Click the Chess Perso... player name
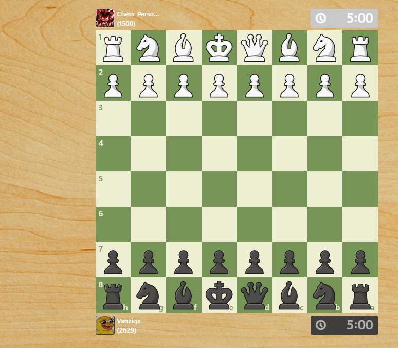Viewport: 398px width, 348px height. pyautogui.click(x=138, y=14)
